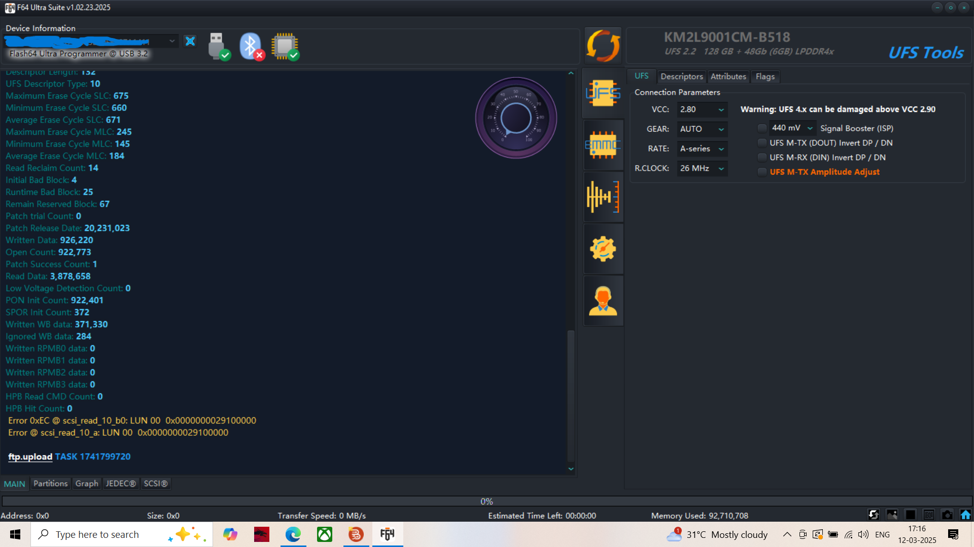Image resolution: width=974 pixels, height=547 pixels.
Task: Click the Windows taskbar search box
Action: point(122,534)
